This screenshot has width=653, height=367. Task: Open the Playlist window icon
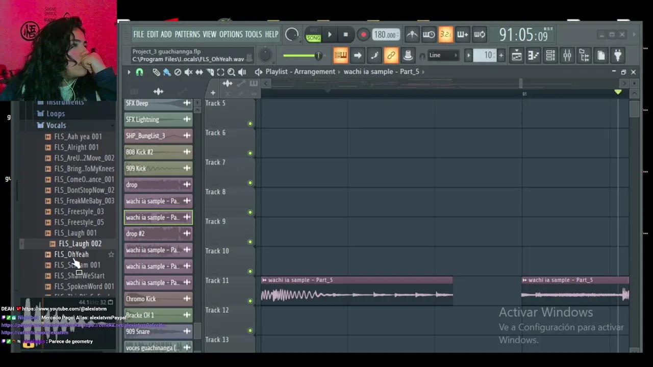[517, 55]
